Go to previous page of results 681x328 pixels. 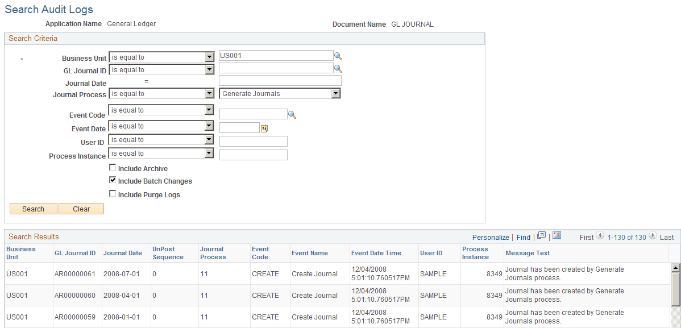point(599,236)
